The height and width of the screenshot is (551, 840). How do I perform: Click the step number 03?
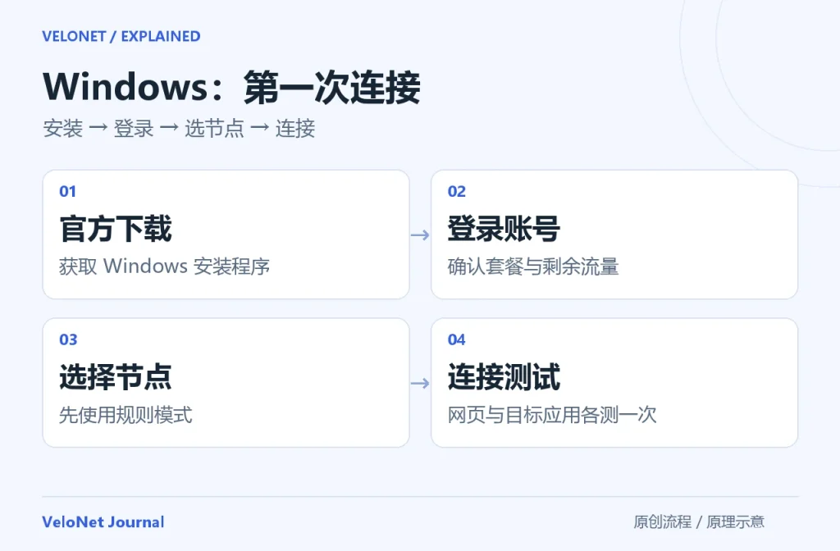pyautogui.click(x=68, y=339)
